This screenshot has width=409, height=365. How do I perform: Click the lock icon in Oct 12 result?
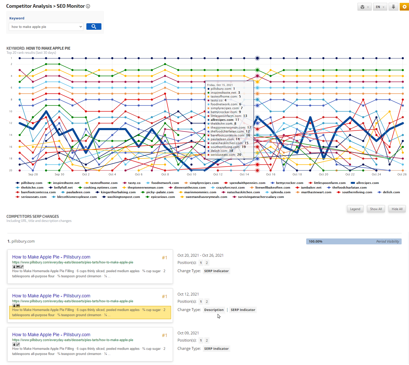14,306
